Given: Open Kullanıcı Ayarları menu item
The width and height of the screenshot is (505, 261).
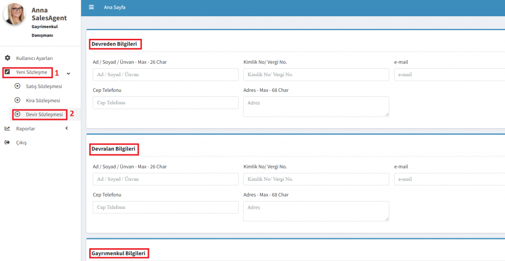Looking at the screenshot, I should pyautogui.click(x=35, y=58).
